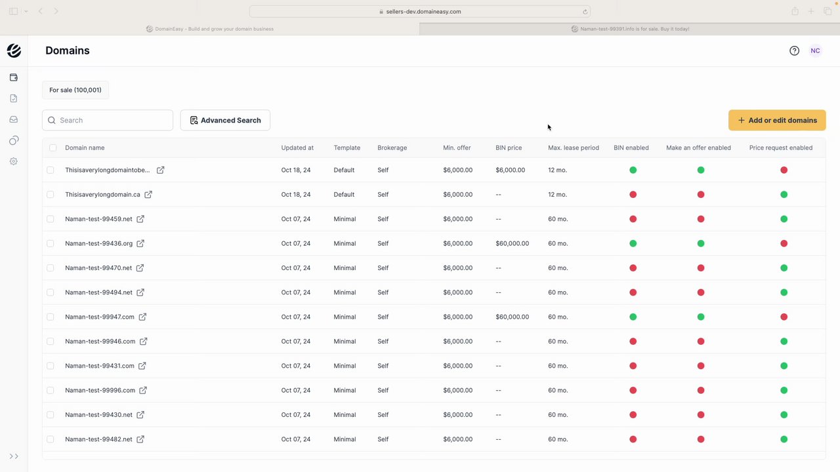Check the Naman-test-99947.com row checkbox

(51, 317)
